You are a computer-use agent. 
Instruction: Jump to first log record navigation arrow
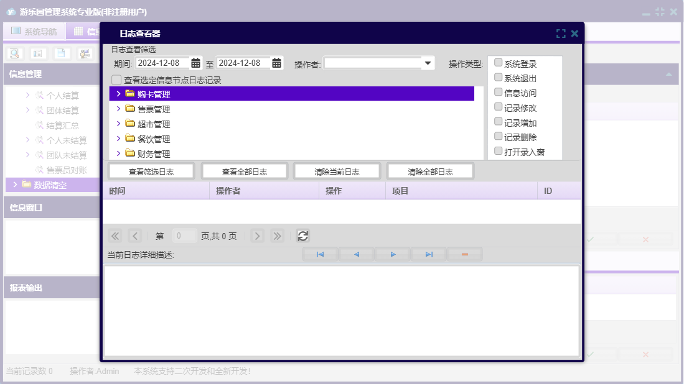tap(320, 254)
